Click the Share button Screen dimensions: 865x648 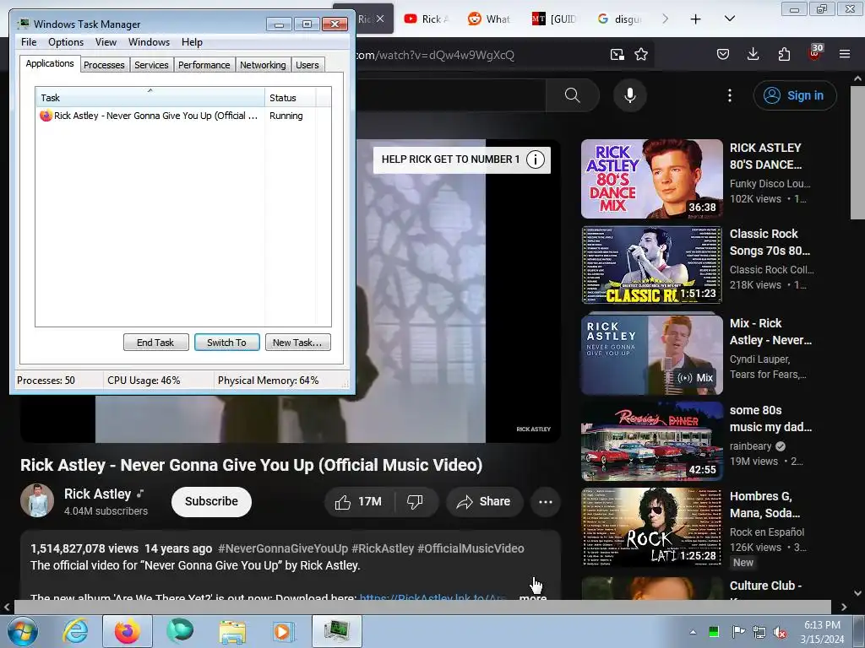[484, 501]
